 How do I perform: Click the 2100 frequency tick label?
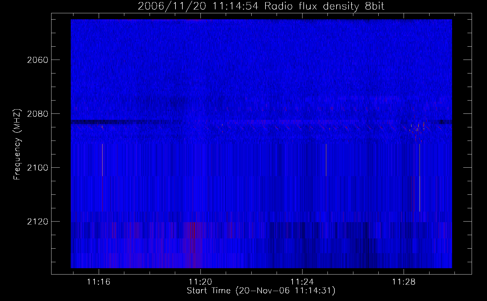(x=38, y=168)
